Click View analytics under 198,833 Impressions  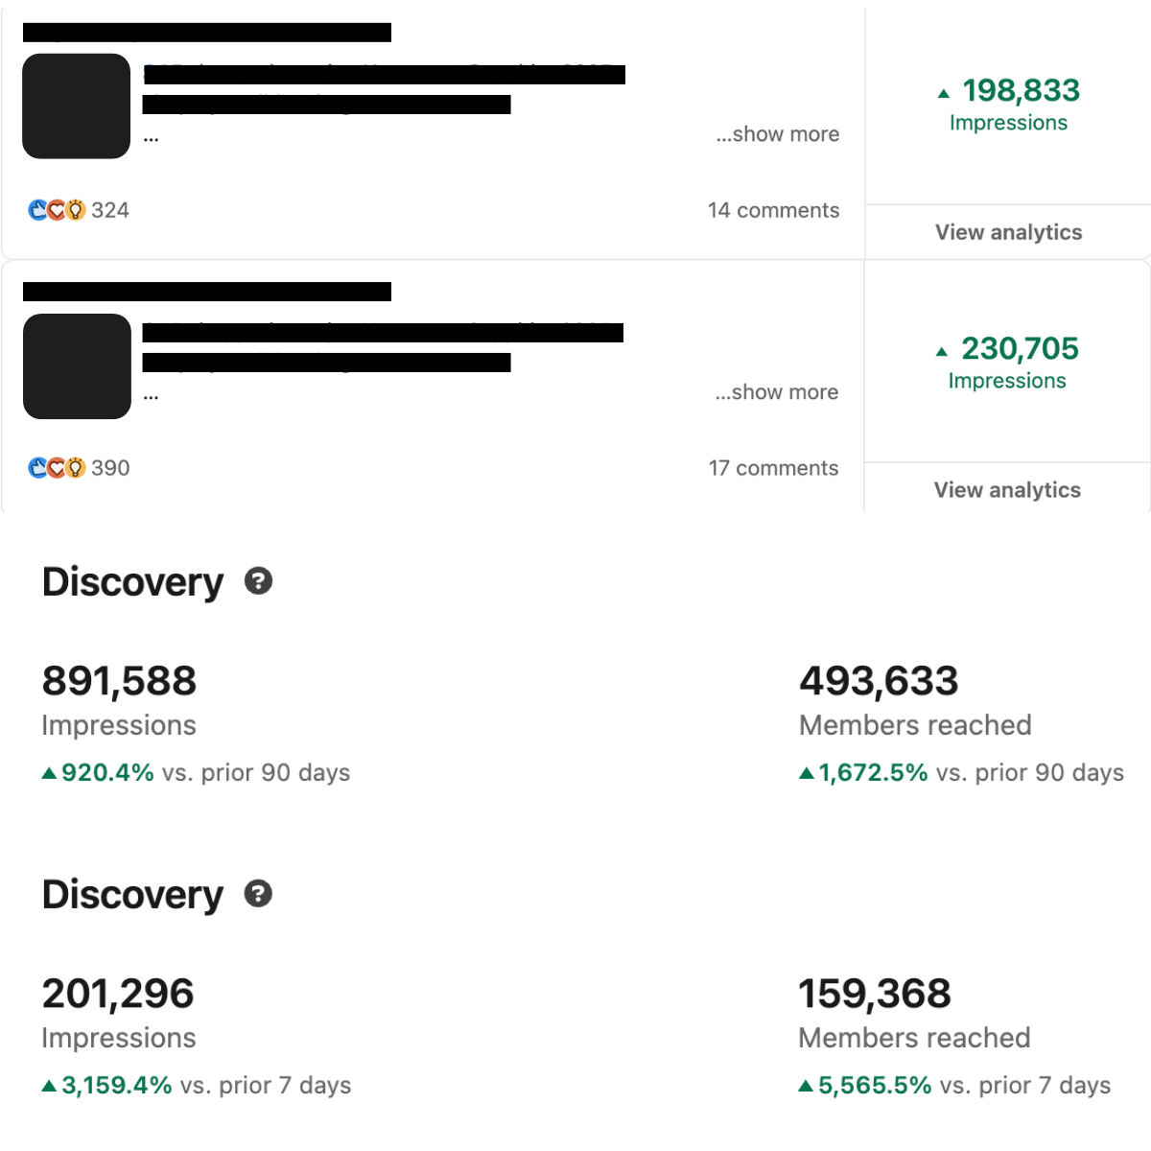click(x=1008, y=232)
